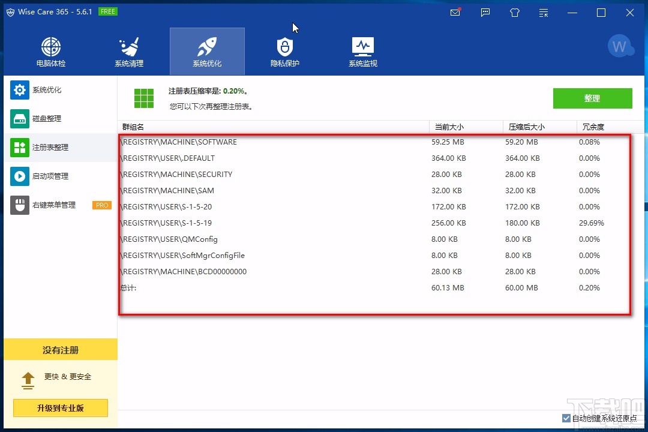Click the green disk 磁盘整理 icon
This screenshot has width=648, height=432.
[x=19, y=119]
